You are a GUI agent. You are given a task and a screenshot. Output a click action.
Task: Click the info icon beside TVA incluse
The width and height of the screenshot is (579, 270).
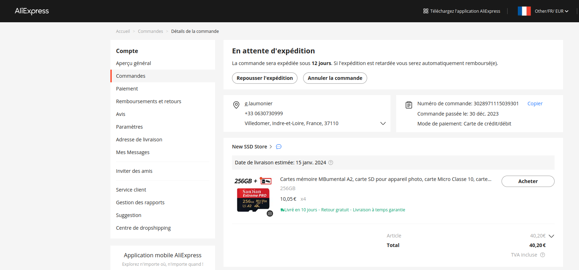tap(543, 255)
